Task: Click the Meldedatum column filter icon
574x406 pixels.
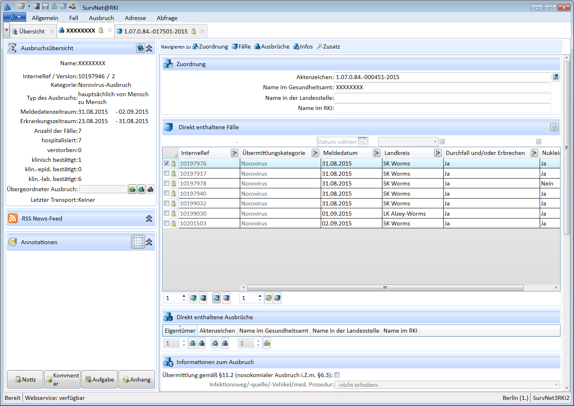Action: (376, 153)
